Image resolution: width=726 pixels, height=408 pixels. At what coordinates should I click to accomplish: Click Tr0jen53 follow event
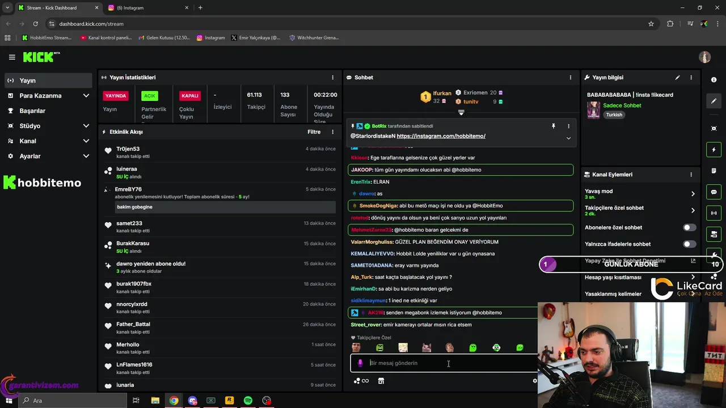220,152
